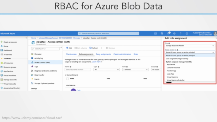Collapse the resource menu chevron
217x122 pixels.
(61, 47)
